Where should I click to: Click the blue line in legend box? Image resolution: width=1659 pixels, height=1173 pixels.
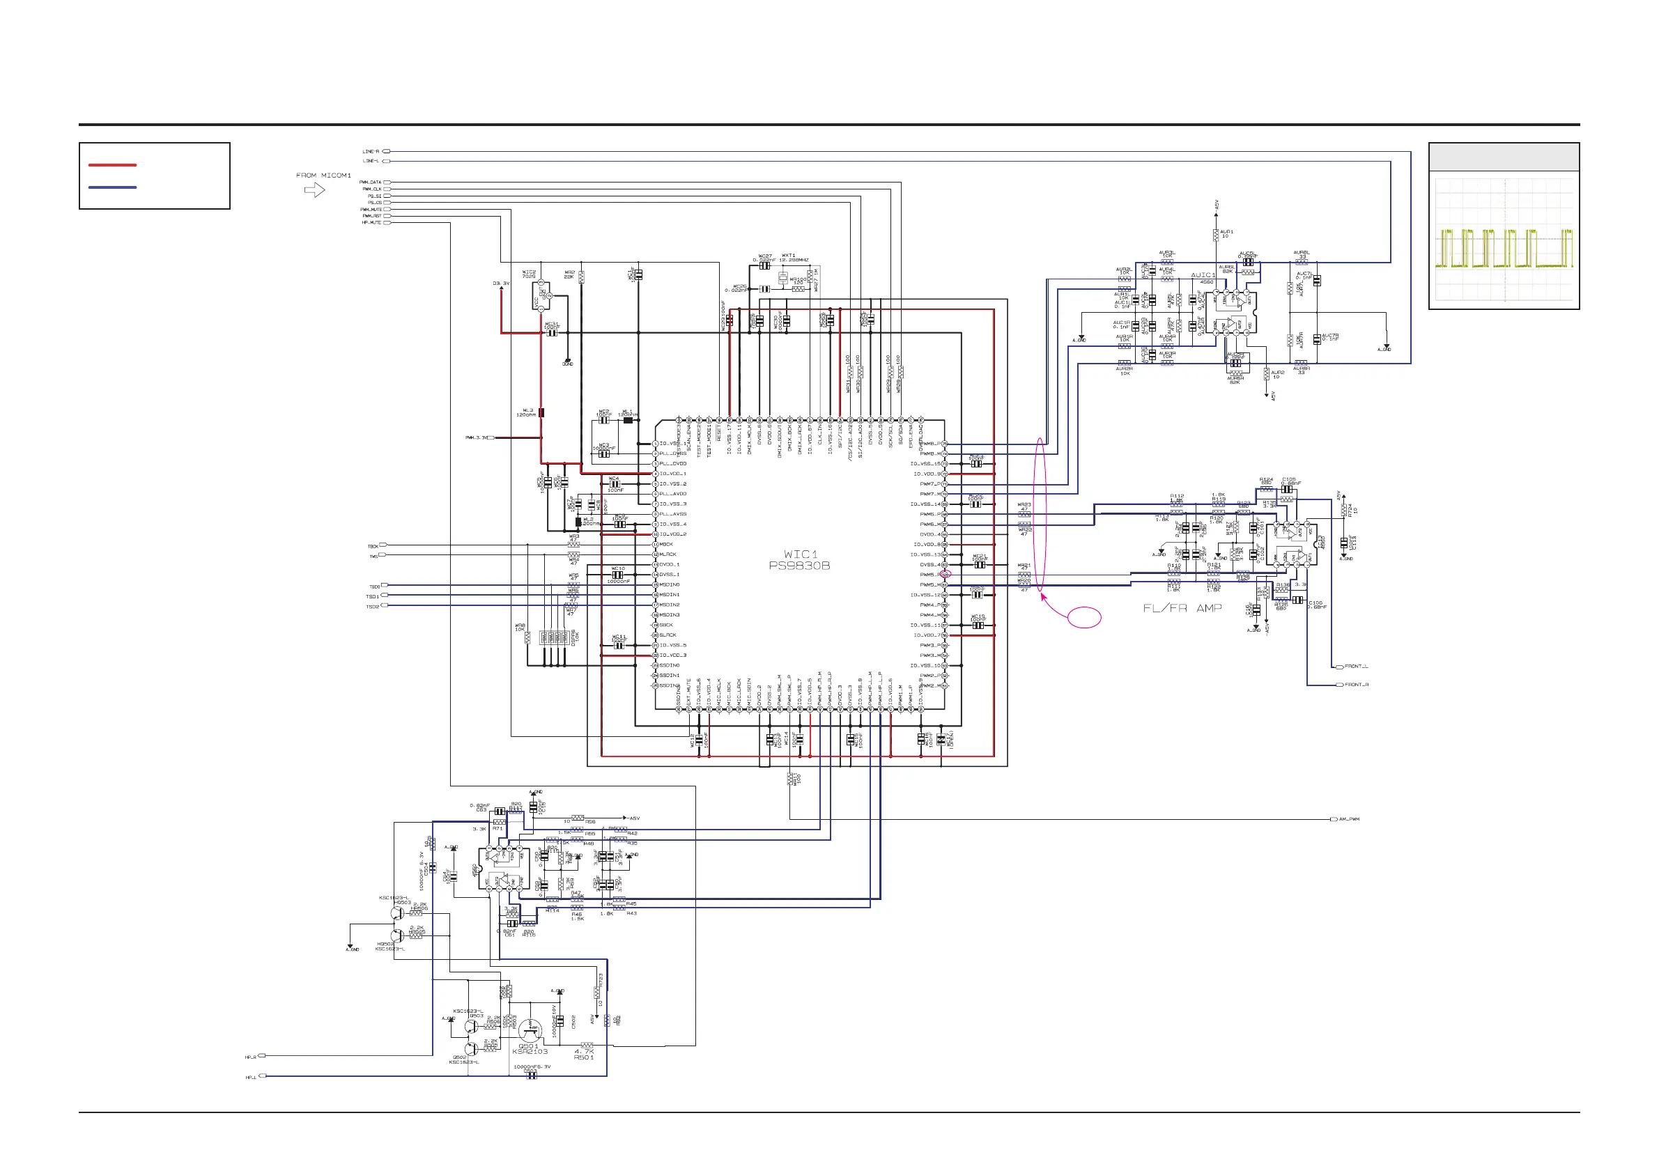coord(112,188)
